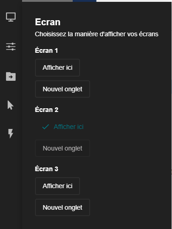
Task: Open the Ecran monitor icon in sidebar
Action: [x=11, y=17]
